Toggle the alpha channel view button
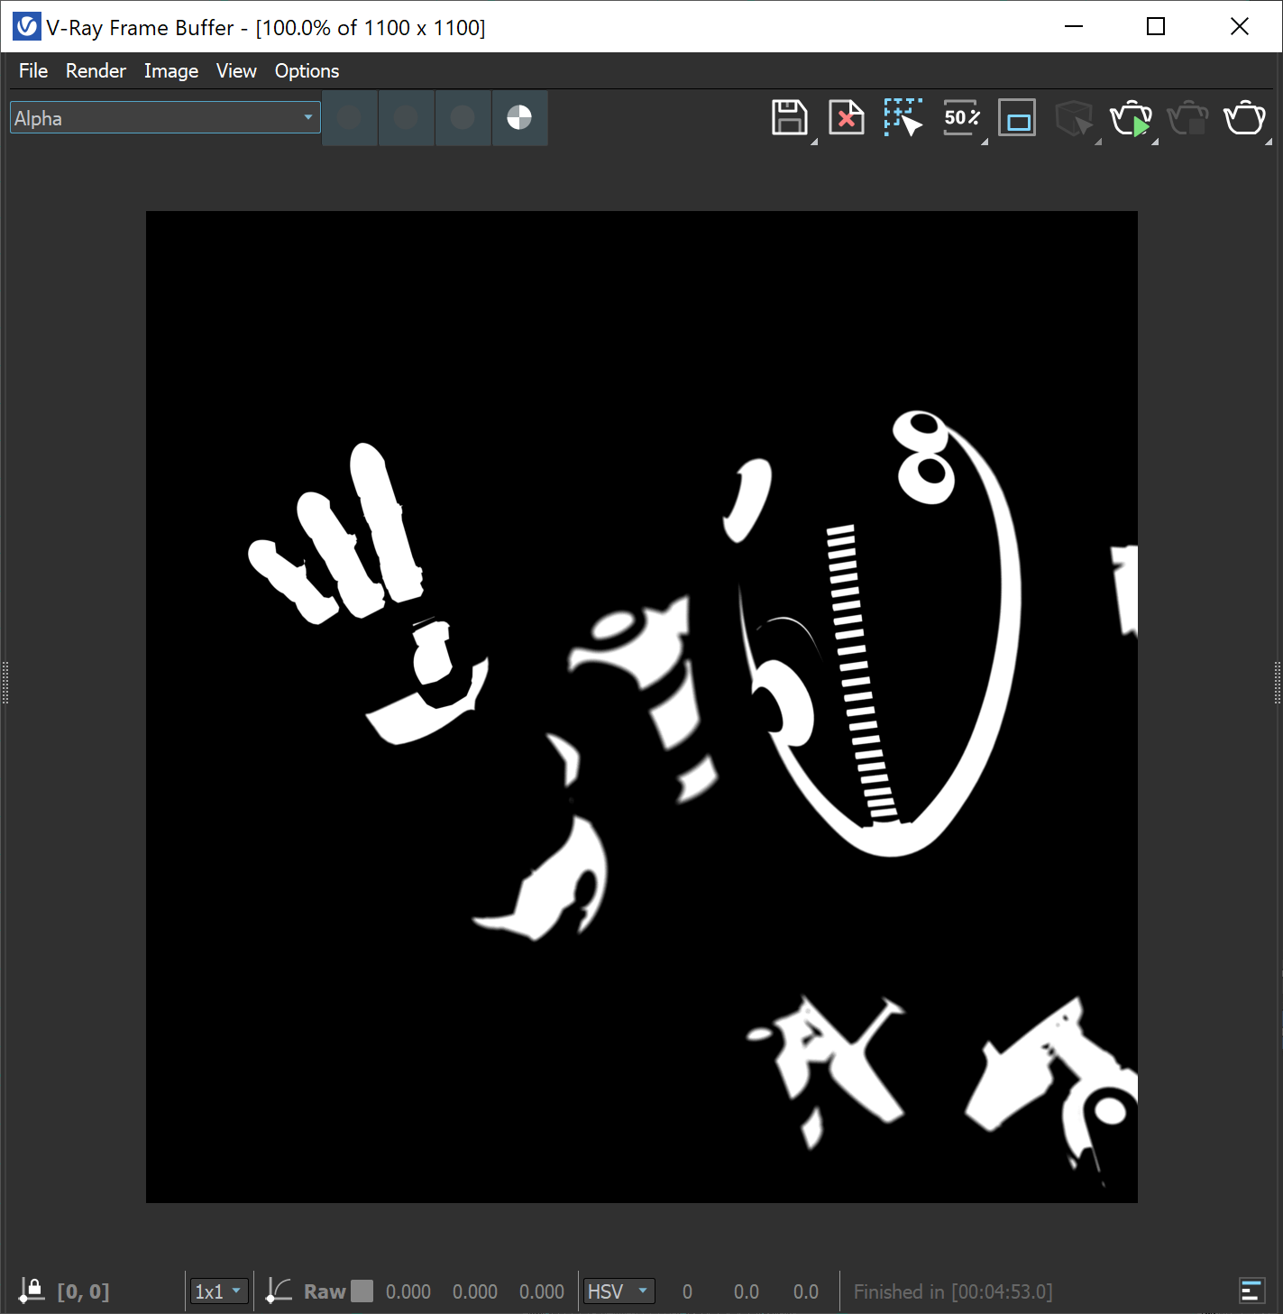Image resolution: width=1283 pixels, height=1314 pixels. coord(519,117)
